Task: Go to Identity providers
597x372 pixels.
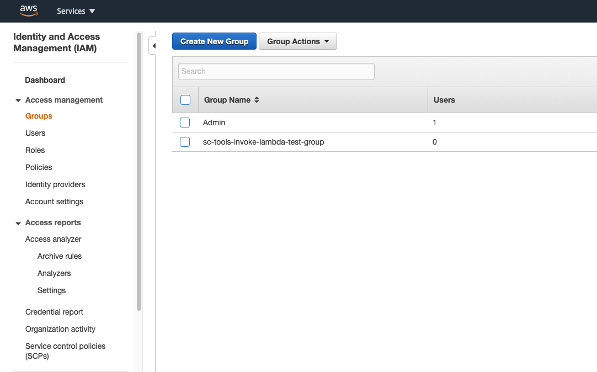Action: [55, 184]
